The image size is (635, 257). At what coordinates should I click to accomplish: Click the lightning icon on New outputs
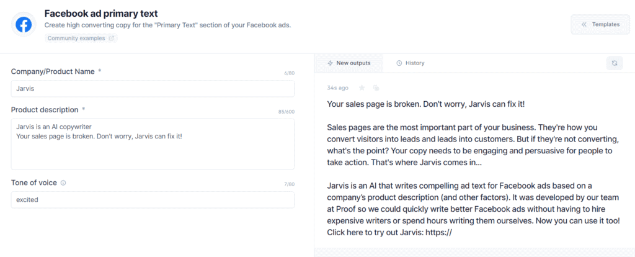(330, 63)
